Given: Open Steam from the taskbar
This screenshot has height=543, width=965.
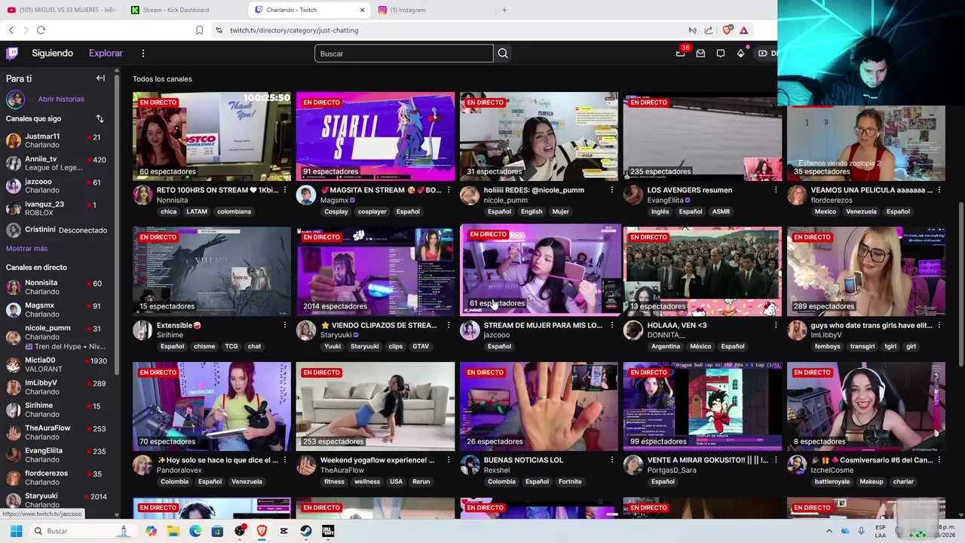Looking at the screenshot, I should 305,531.
